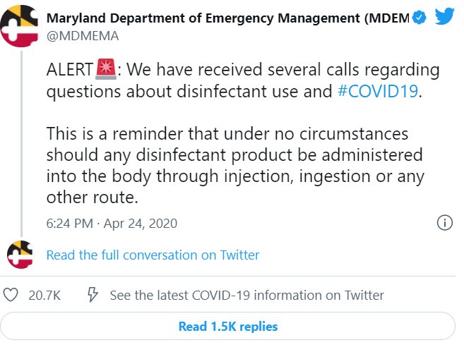See the latest COVID-19 information on Twitter

(246, 296)
